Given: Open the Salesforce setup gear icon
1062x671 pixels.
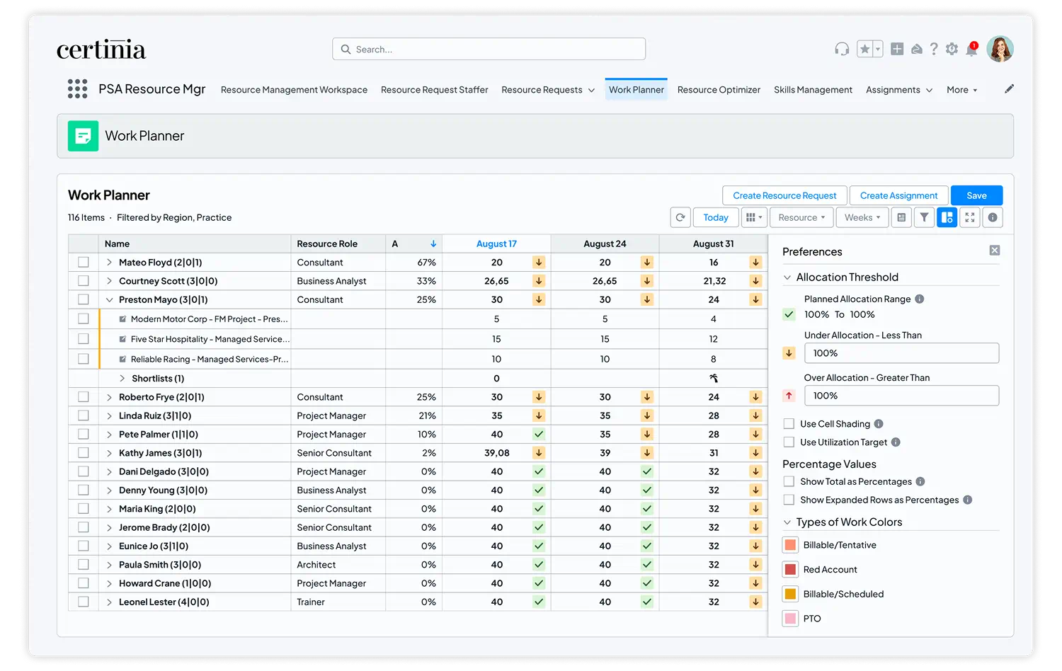Looking at the screenshot, I should [x=952, y=48].
